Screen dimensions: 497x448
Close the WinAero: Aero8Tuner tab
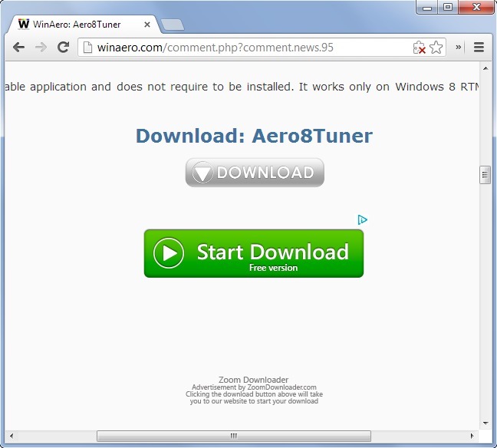click(147, 25)
